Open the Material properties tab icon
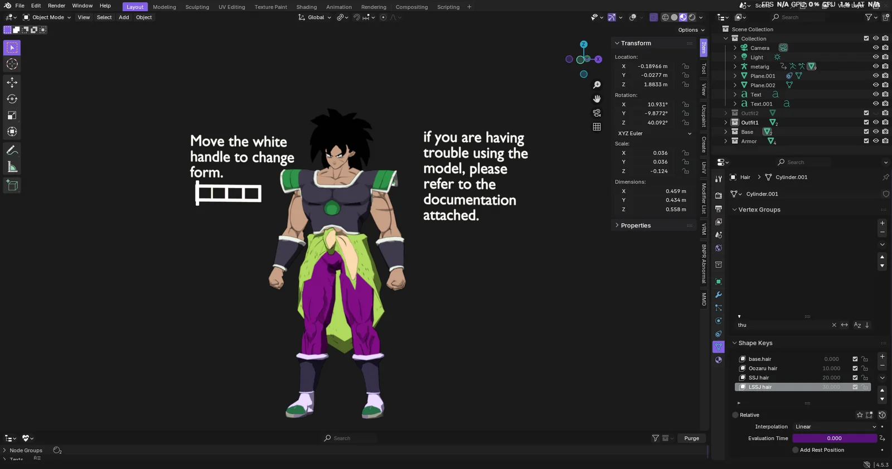Screen dimensions: 892x469 click(719, 360)
